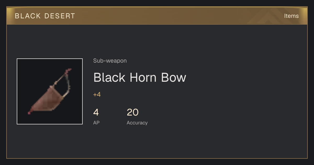Click the BLACK DESERT logo text

pyautogui.click(x=45, y=16)
